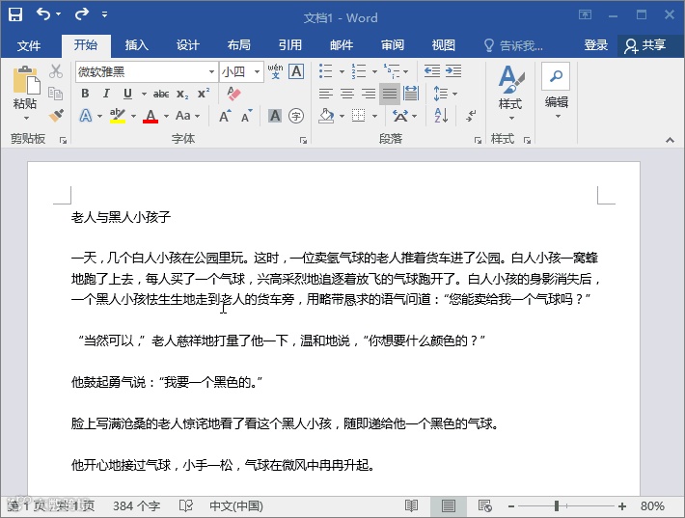The image size is (685, 518).
Task: Show or hide paragraph marks
Action: click(x=471, y=116)
